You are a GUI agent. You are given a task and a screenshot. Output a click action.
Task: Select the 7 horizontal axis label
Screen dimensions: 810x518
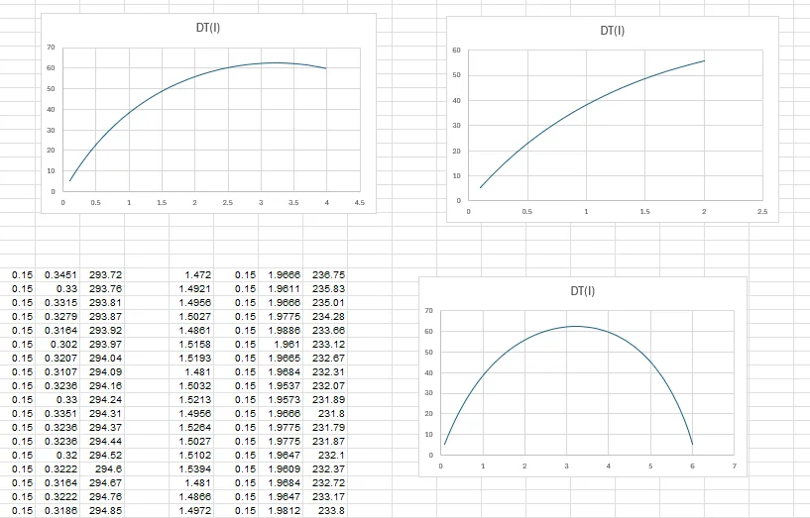pos(734,466)
